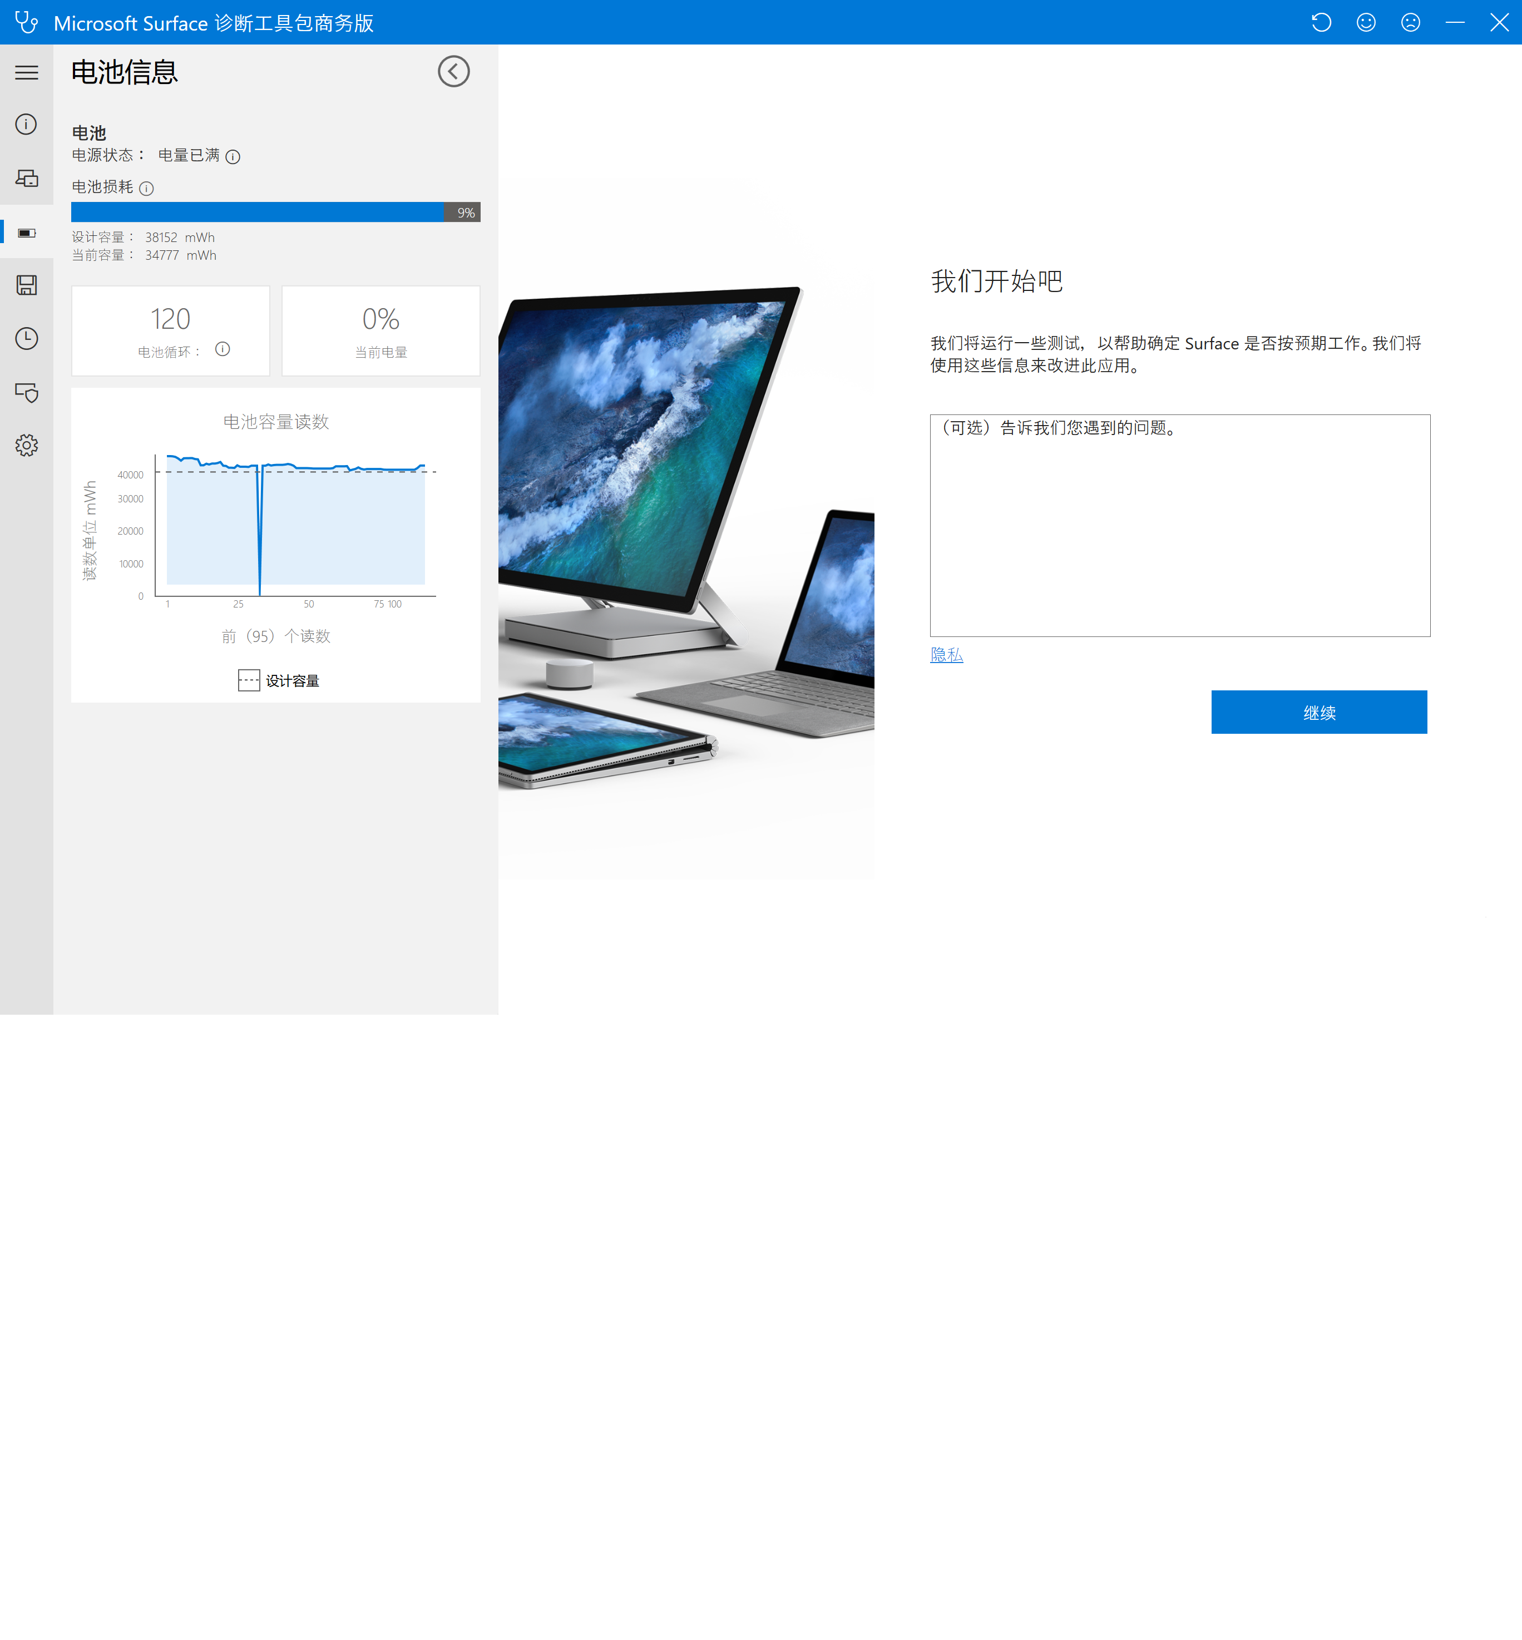This screenshot has width=1522, height=1640.
Task: Click the 继续 continue button
Action: [x=1318, y=713]
